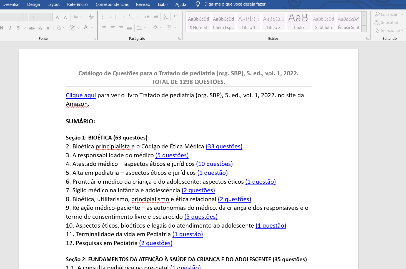Click the Increase Indent icon
406x269 pixels.
point(155,17)
